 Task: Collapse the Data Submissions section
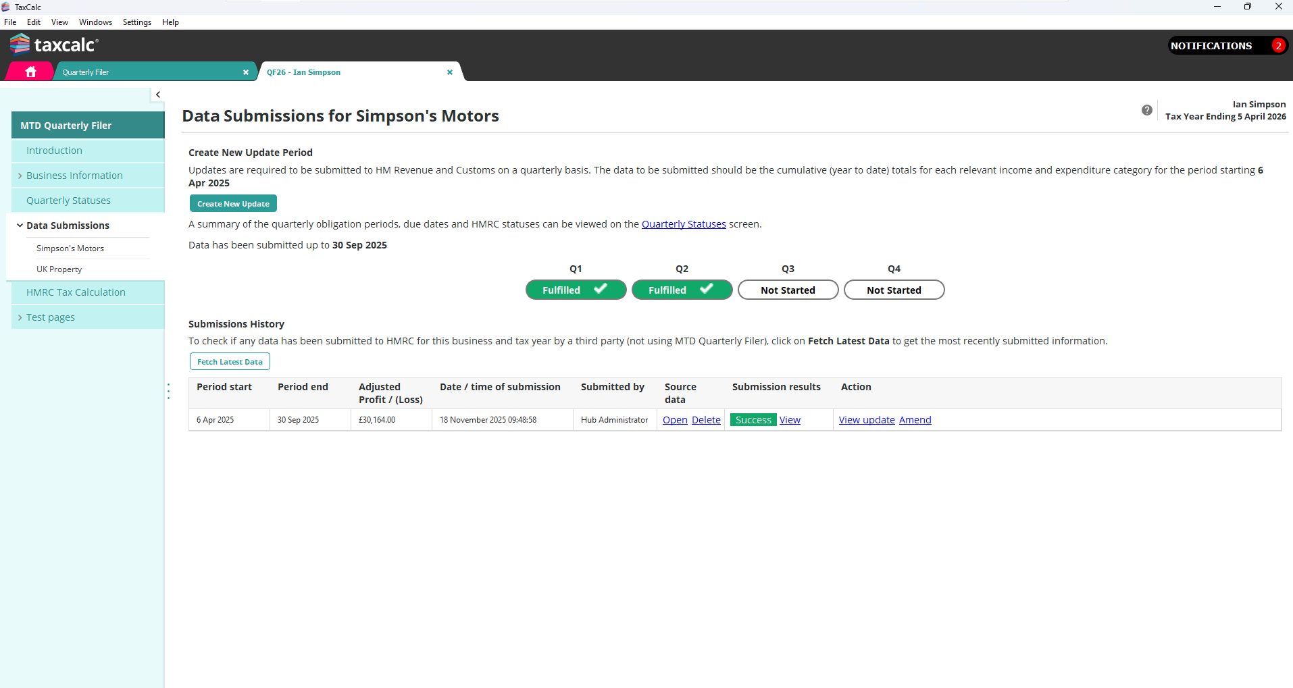coord(20,226)
